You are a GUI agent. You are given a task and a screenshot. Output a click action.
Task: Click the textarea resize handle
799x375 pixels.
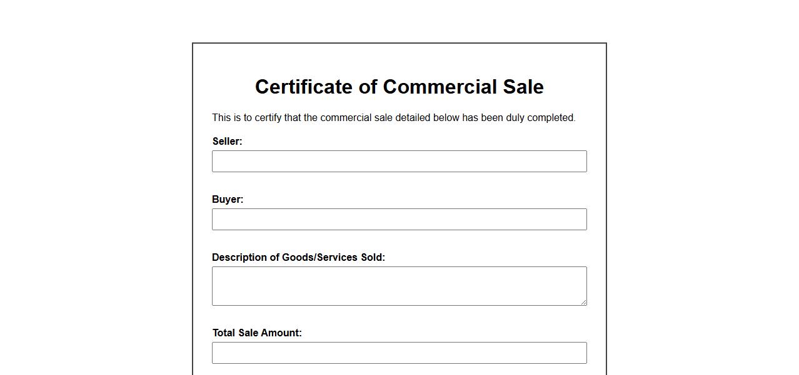(583, 302)
